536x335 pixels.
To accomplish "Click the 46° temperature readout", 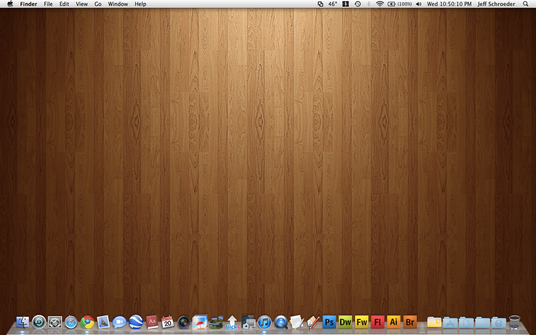I will [x=332, y=4].
